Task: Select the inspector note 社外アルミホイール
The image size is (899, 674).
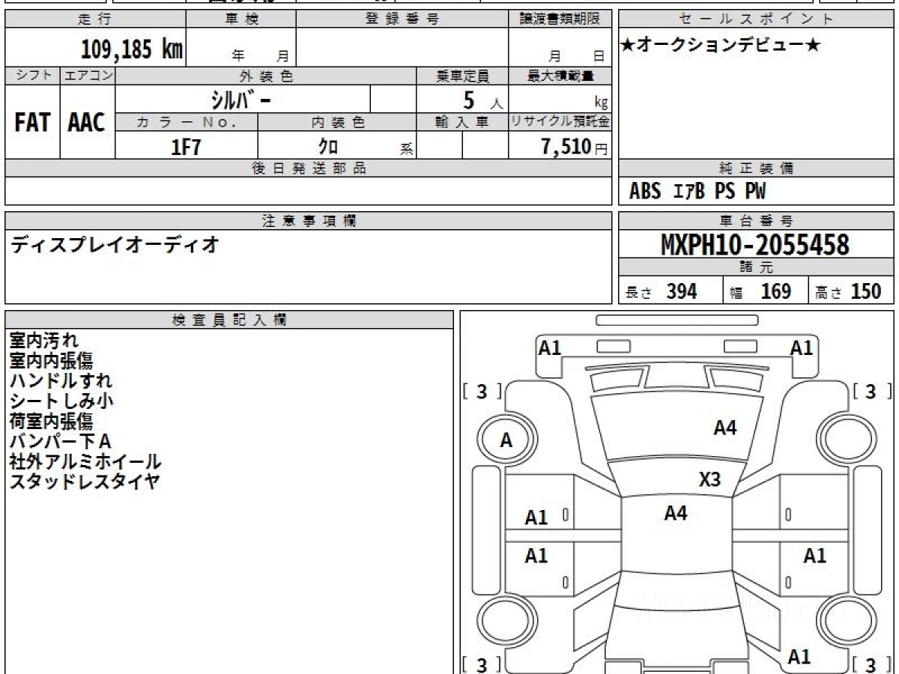Action: pos(85,461)
